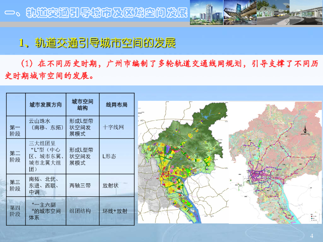Select the yellow bus photo in the header
This screenshot has height=242, width=323.
(273, 13)
